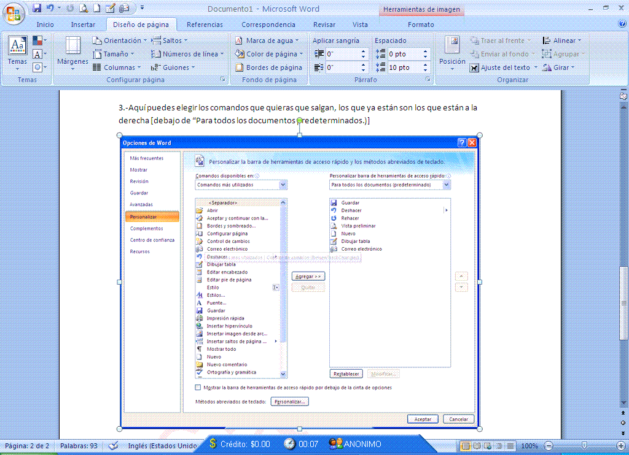
Task: Click the ANONIMO user indicator in the bottom bar
Action: coord(355,444)
